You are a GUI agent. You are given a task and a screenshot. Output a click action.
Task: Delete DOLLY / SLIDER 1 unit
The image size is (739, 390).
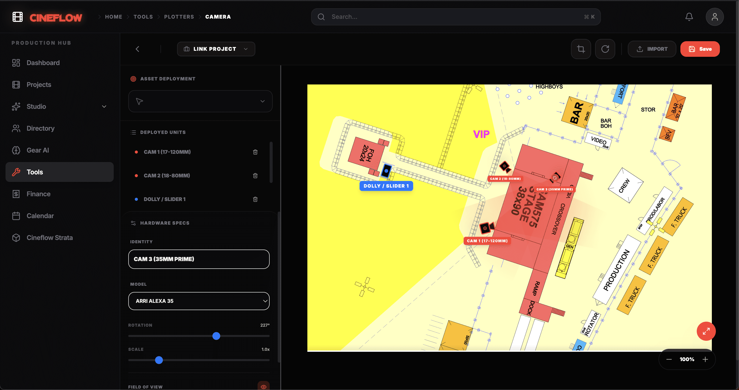click(x=255, y=199)
